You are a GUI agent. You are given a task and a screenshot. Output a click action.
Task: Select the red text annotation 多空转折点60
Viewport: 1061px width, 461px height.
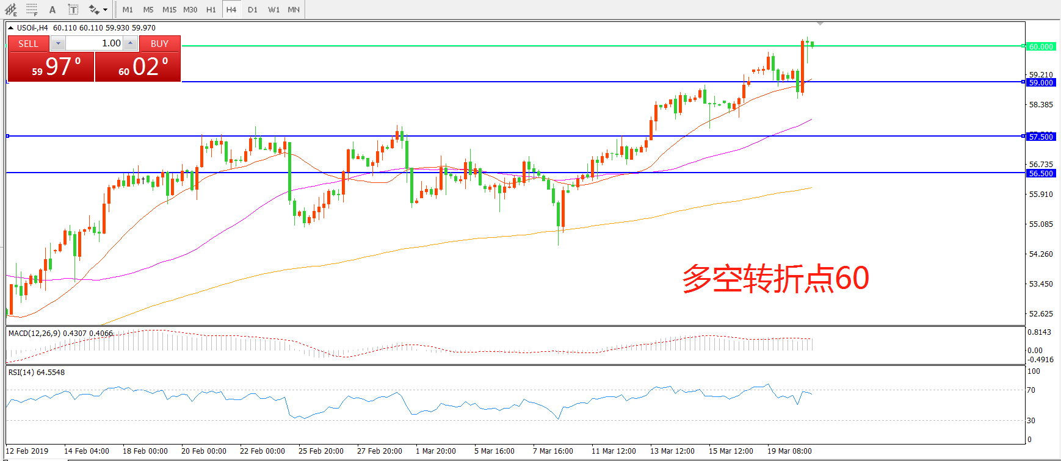775,279
